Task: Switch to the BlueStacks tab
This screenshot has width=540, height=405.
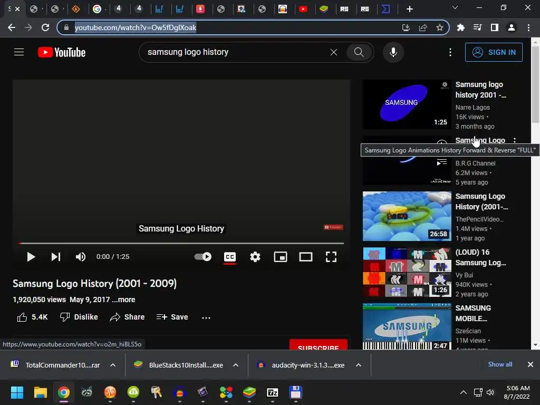Action: click(x=324, y=9)
